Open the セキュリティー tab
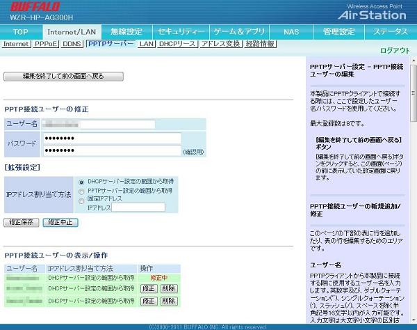 click(x=181, y=31)
